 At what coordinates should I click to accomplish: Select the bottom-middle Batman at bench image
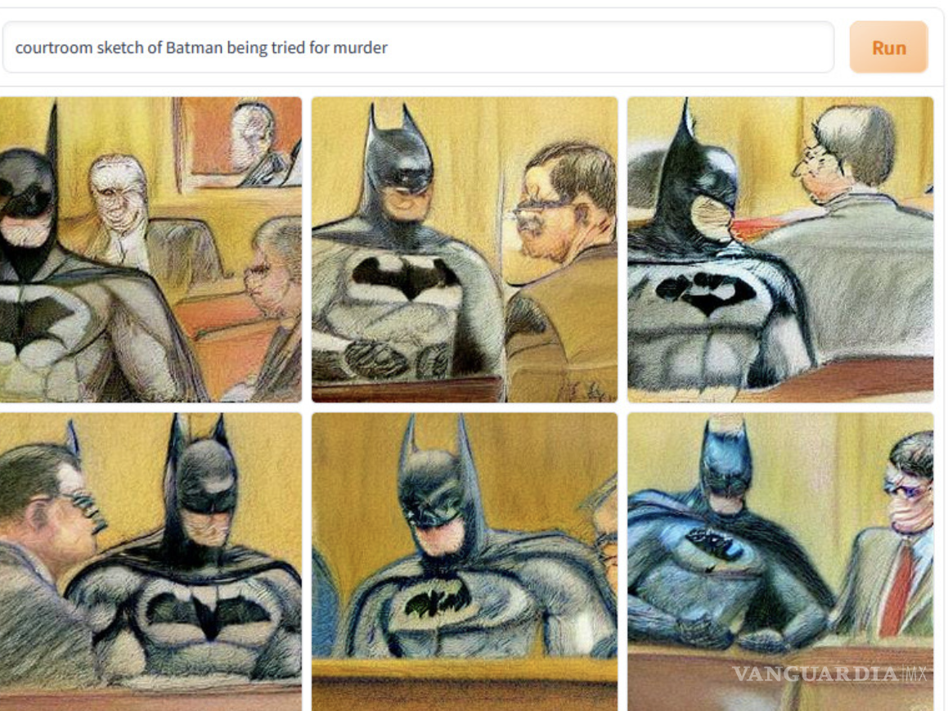click(x=465, y=561)
